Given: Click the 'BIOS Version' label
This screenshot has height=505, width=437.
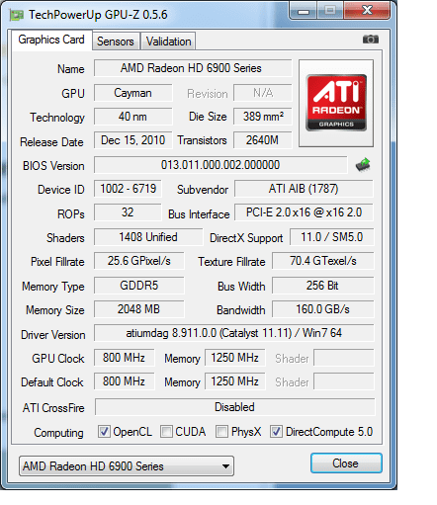Looking at the screenshot, I should point(53,166).
